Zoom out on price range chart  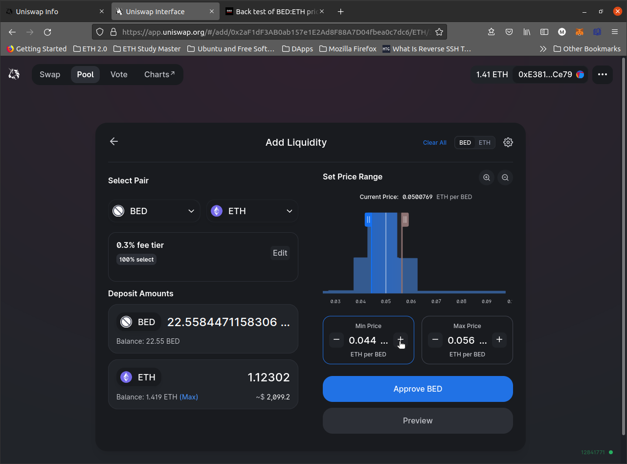tap(505, 177)
